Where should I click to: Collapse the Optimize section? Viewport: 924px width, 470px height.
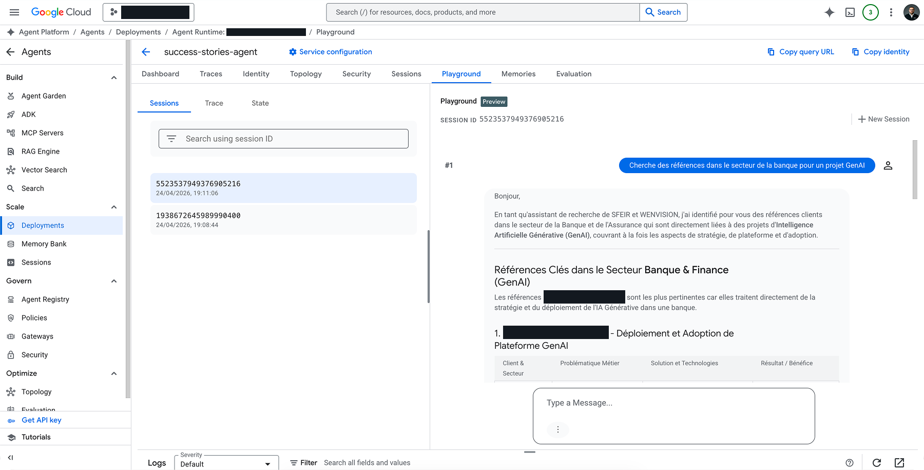114,373
